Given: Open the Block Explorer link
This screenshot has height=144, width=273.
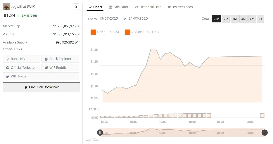Looking at the screenshot, I should click(60, 59).
